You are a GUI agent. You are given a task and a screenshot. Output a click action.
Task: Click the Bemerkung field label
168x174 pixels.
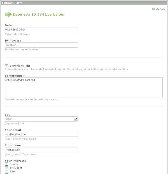point(13,76)
